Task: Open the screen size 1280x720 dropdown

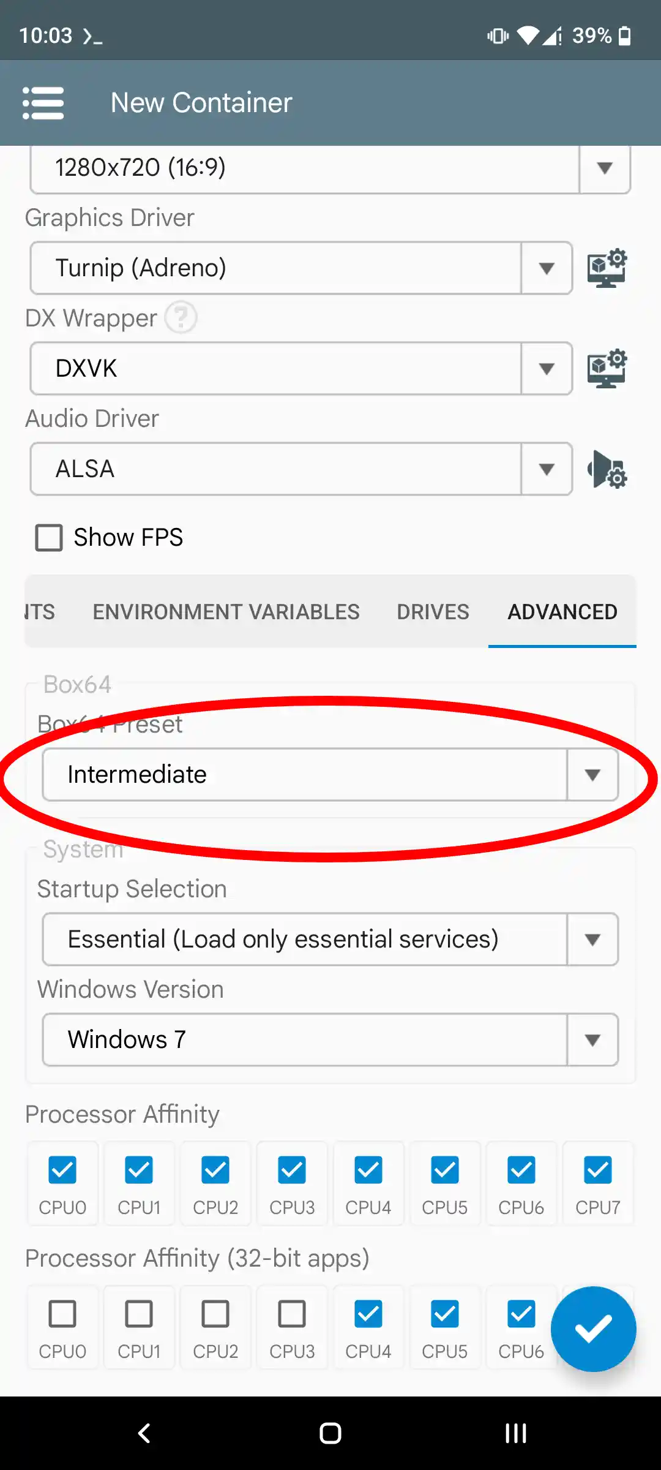Action: click(x=330, y=168)
